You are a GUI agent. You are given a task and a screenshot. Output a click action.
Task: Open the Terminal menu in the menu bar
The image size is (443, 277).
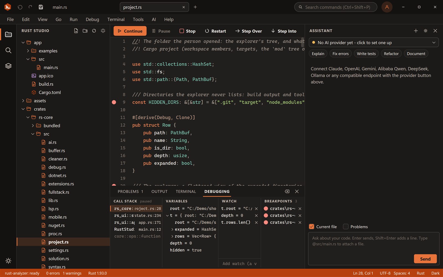116,19
